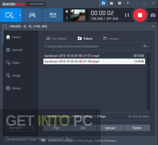Close the Bandicam window

(153, 3)
